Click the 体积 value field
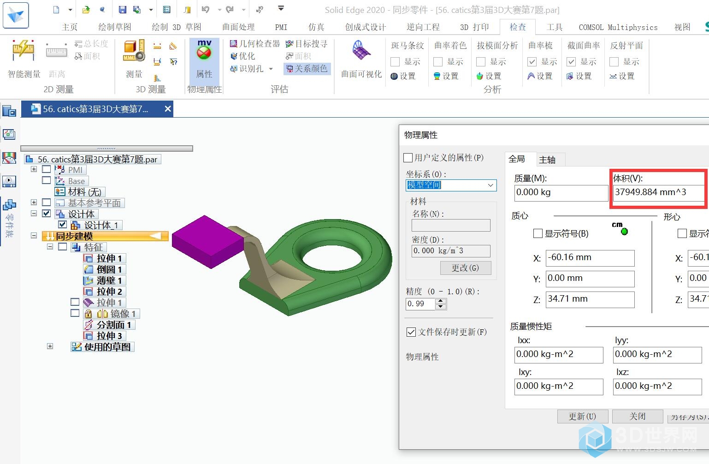Image resolution: width=709 pixels, height=464 pixels. [x=658, y=192]
